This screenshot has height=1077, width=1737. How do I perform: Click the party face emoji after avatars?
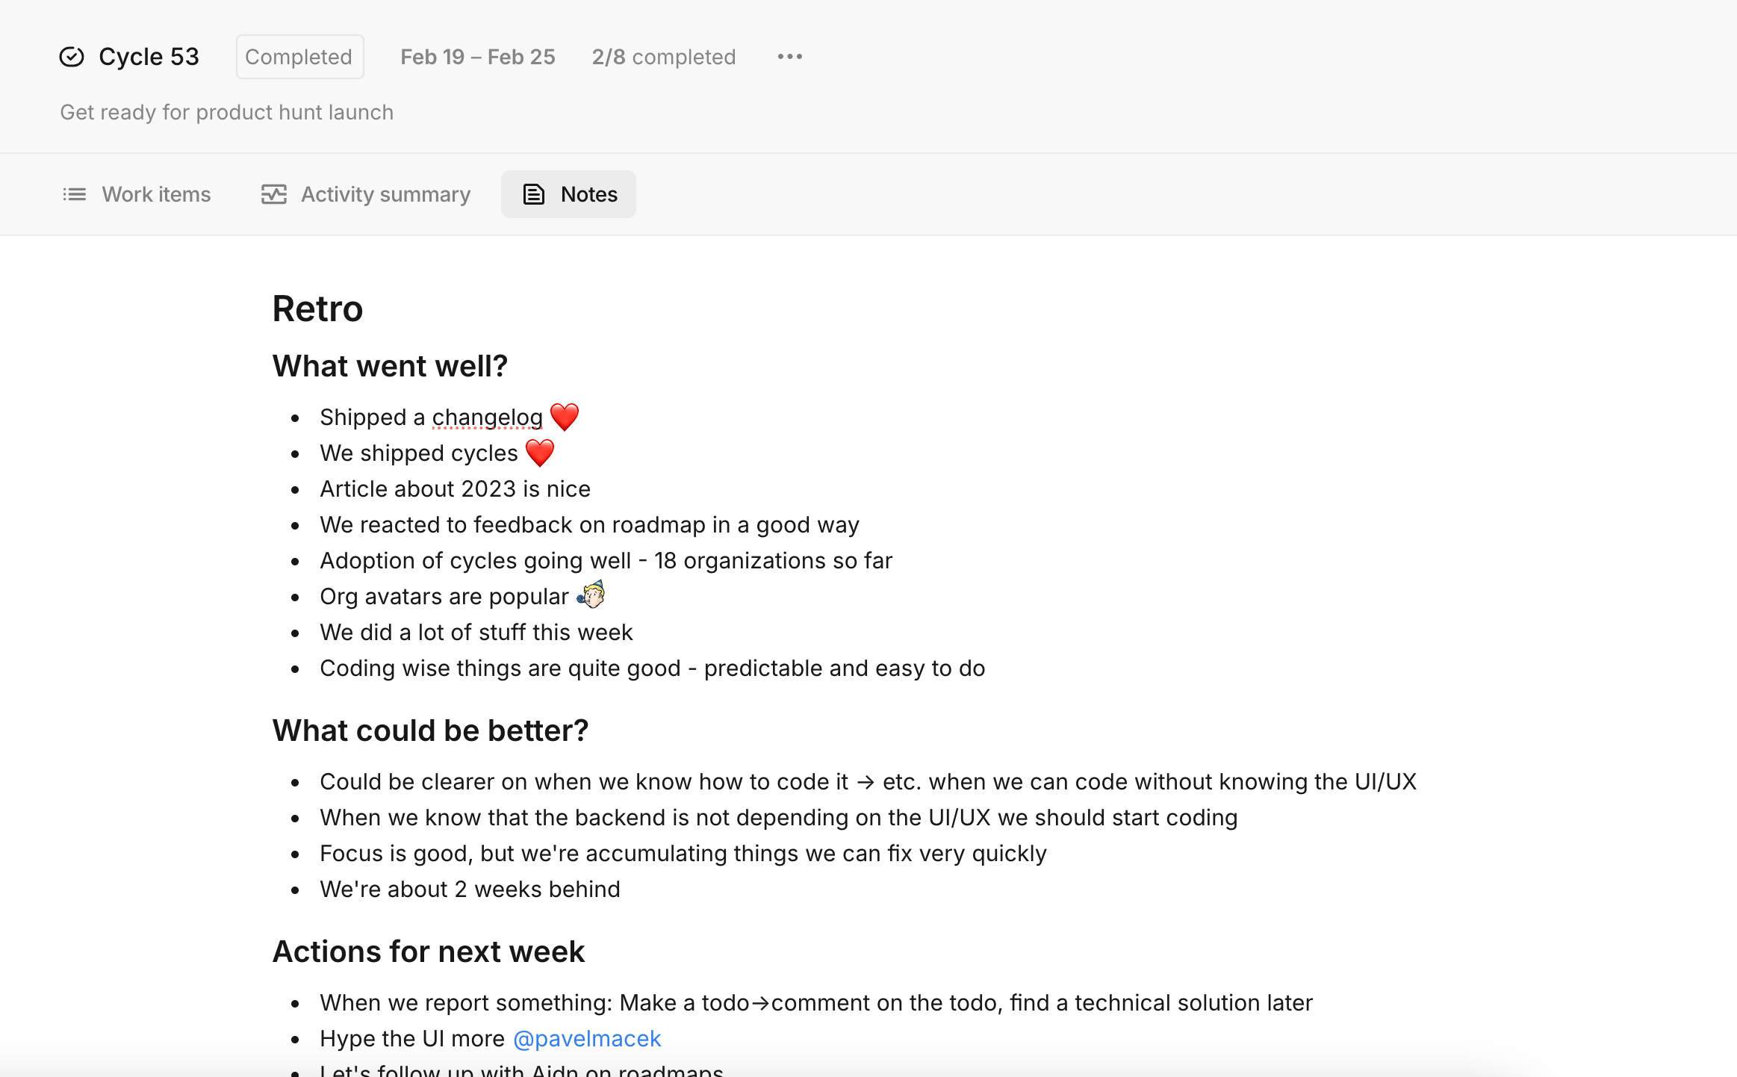(x=591, y=595)
